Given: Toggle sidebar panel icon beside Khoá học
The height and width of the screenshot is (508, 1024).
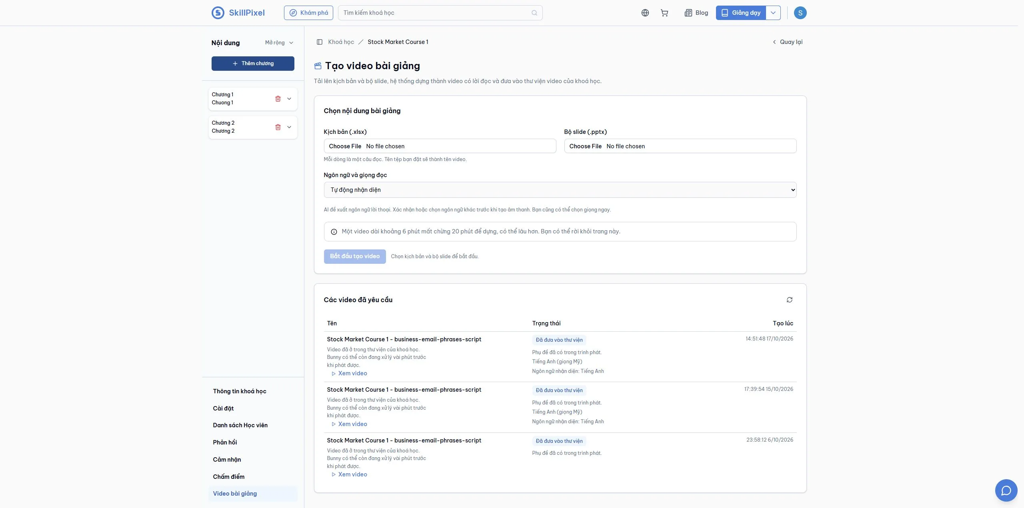Looking at the screenshot, I should 320,42.
